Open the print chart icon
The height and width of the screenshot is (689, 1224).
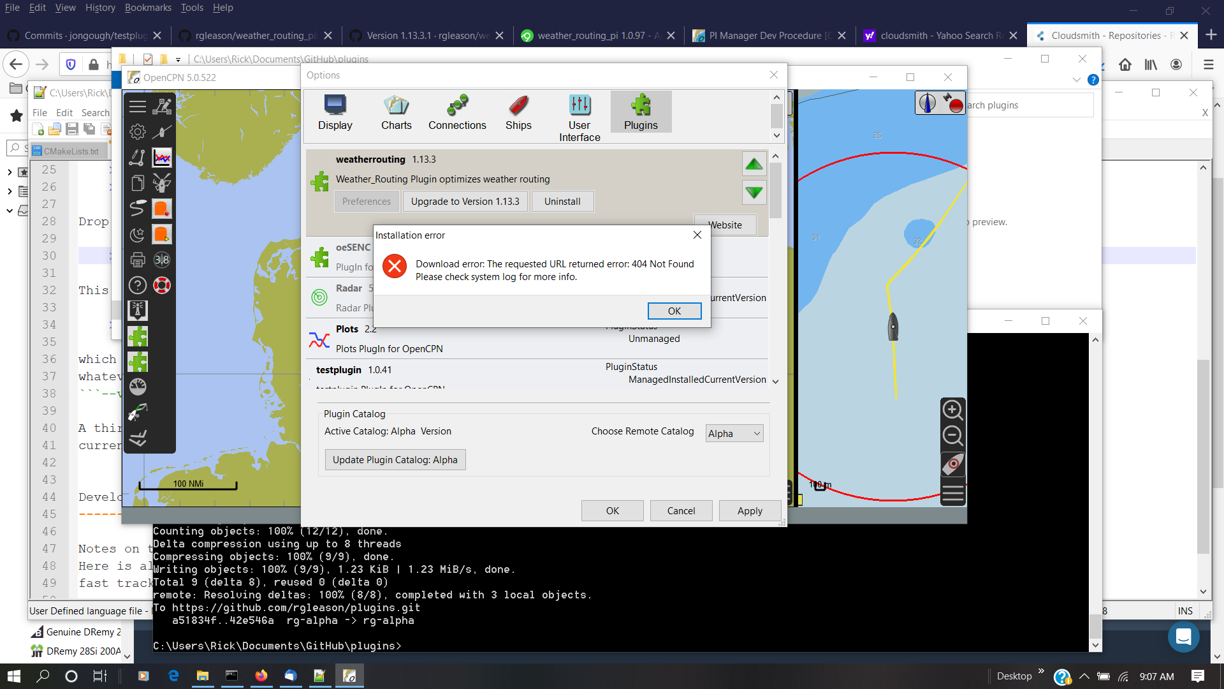tap(137, 259)
